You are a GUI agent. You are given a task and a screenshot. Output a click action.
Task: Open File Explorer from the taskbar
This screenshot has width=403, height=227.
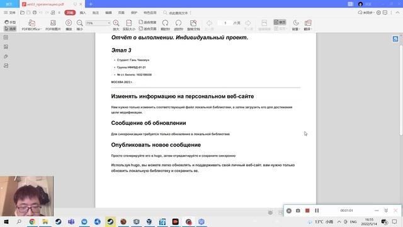(45, 221)
